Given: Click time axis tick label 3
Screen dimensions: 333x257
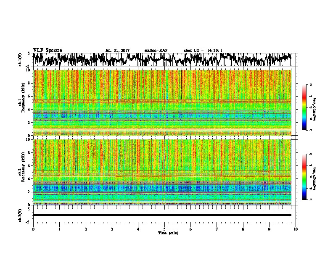Looking at the screenshot, I should coord(112,229).
